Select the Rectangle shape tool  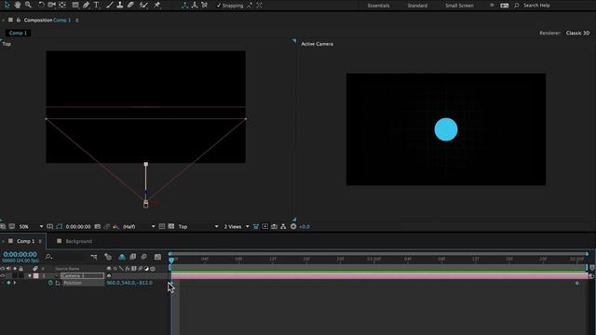(75, 5)
